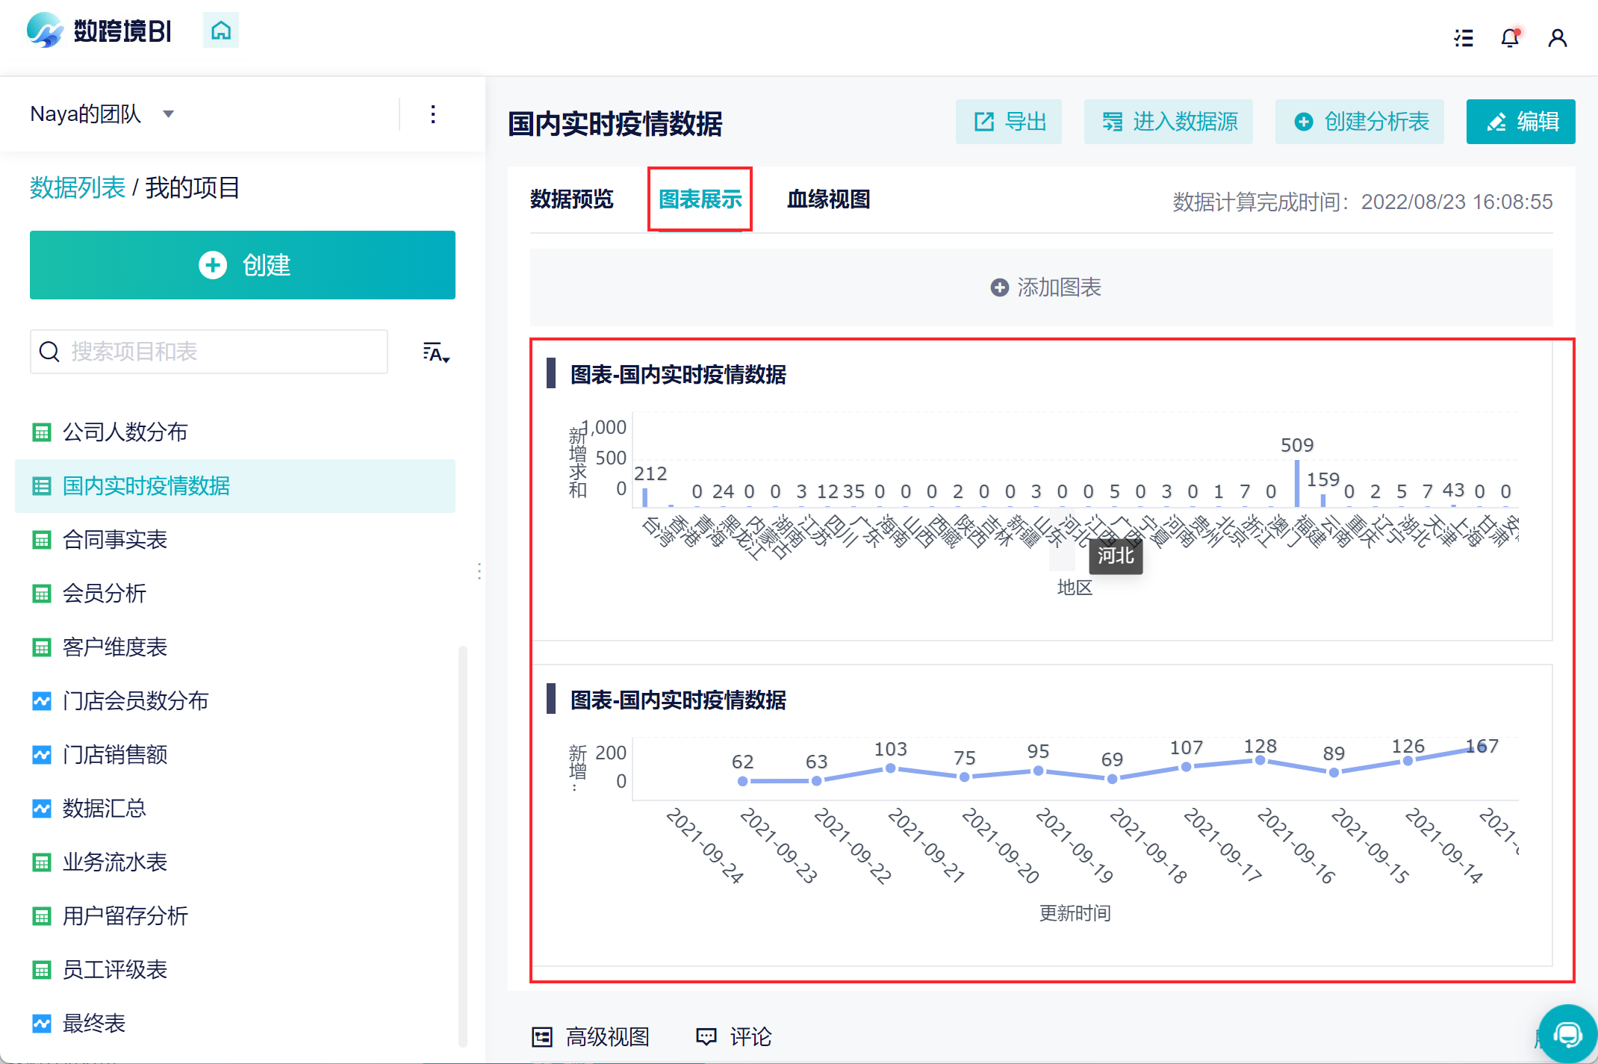The image size is (1598, 1064).
Task: Open team options three-dot menu
Action: (433, 114)
